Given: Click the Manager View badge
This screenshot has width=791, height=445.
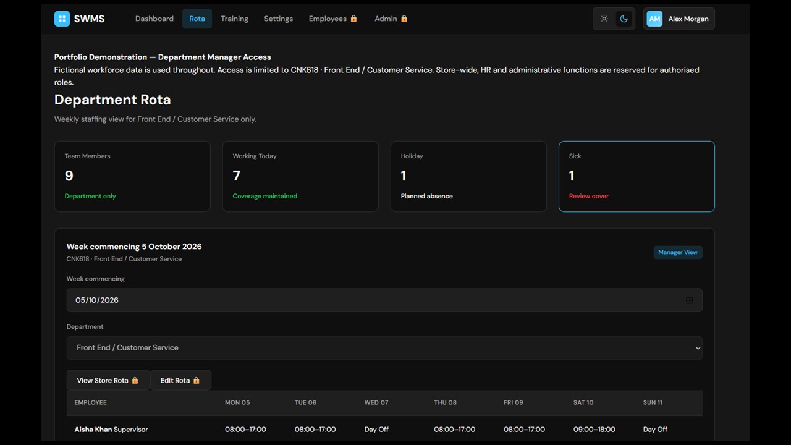Looking at the screenshot, I should tap(678, 252).
